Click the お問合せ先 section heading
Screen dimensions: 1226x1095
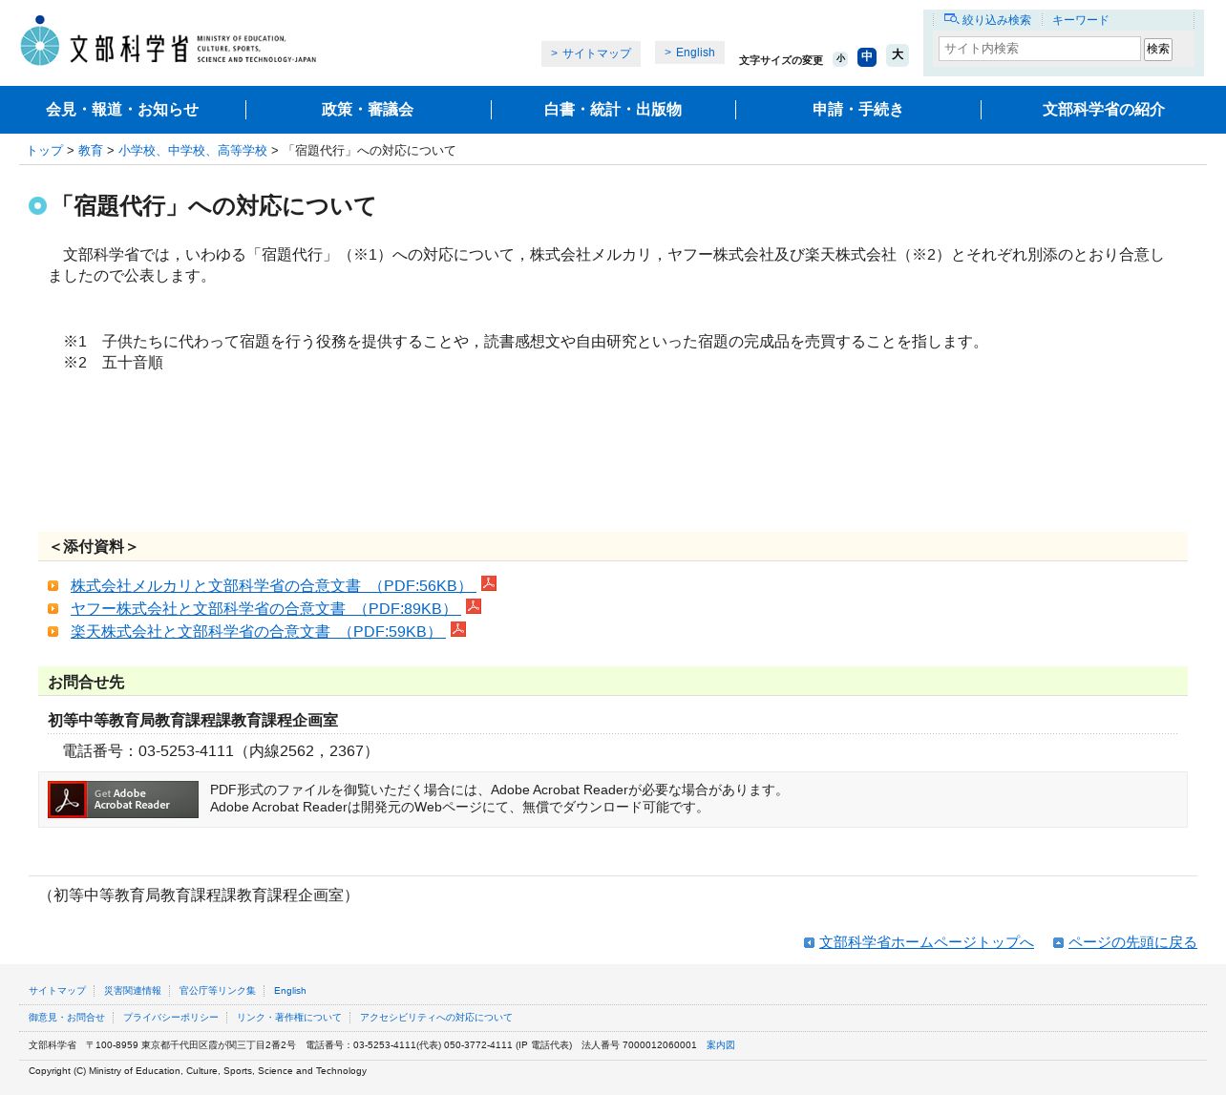click(x=86, y=683)
